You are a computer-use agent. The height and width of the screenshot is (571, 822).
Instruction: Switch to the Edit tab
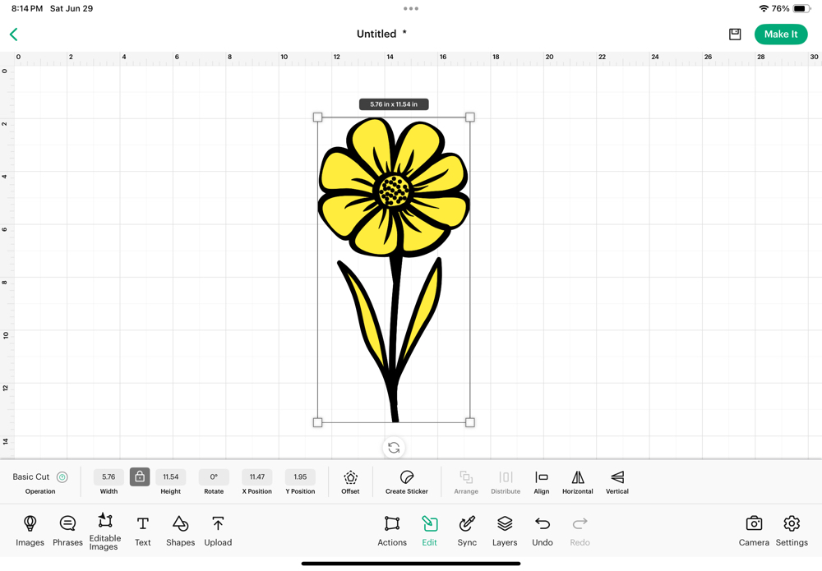pos(429,532)
